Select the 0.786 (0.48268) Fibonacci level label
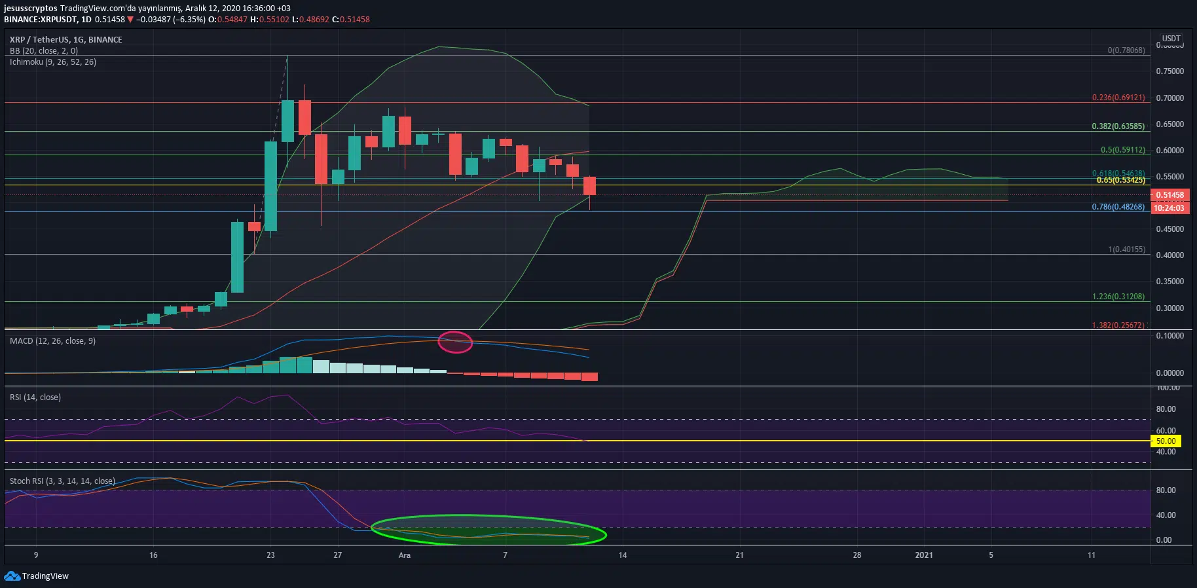This screenshot has height=588, width=1197. tap(1118, 207)
